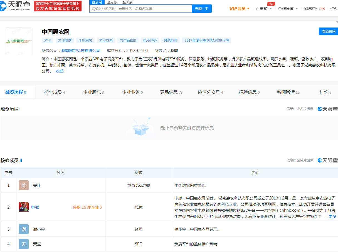Open 申斌 profile photo

click(24, 207)
